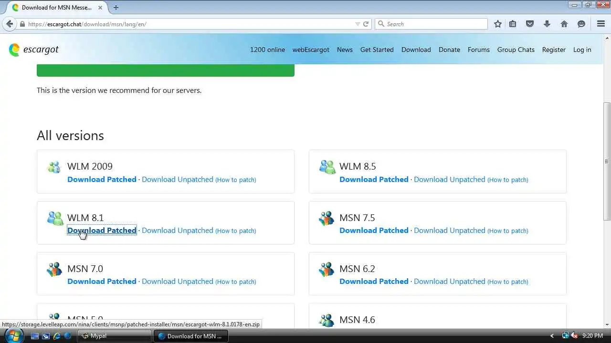Open the Group Chats menu item

(516, 50)
